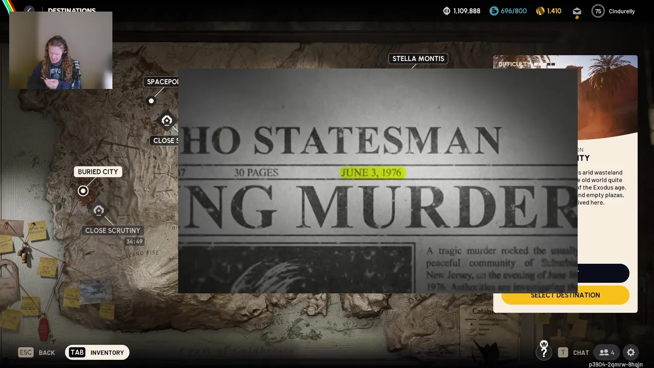Click the streamer webcam overlay

coord(61,50)
